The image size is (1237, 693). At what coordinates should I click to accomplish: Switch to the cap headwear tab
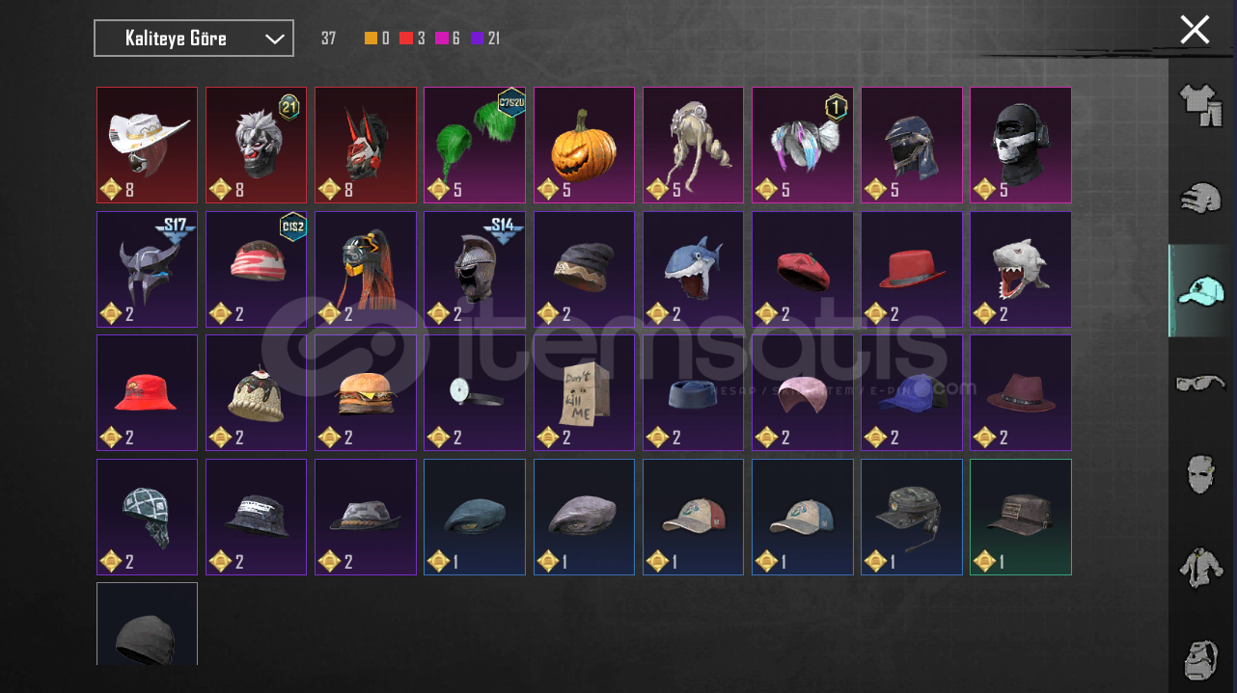[x=1201, y=290]
